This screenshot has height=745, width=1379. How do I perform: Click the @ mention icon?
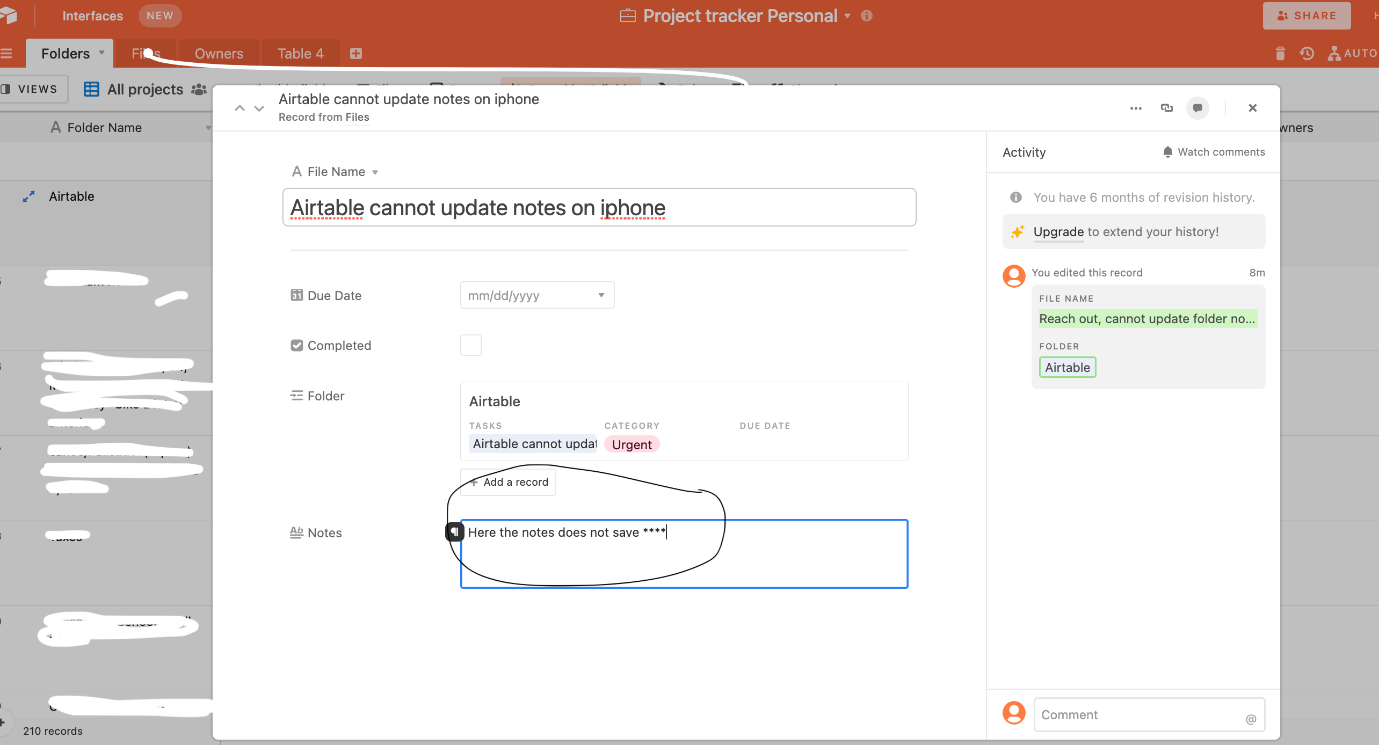click(1251, 719)
